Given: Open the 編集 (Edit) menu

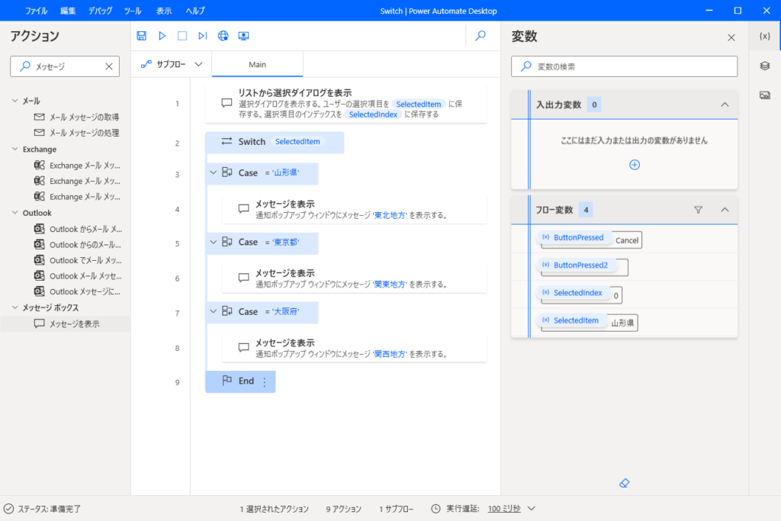Looking at the screenshot, I should point(68,11).
